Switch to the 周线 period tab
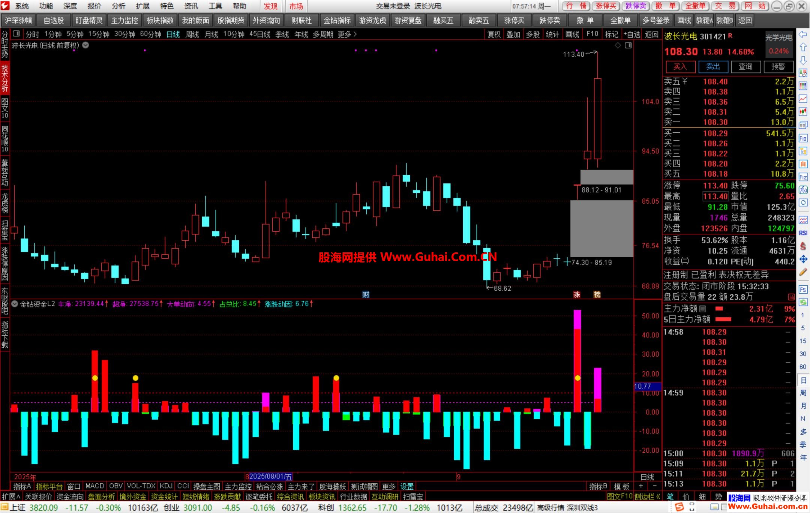The width and height of the screenshot is (810, 513). tap(192, 34)
